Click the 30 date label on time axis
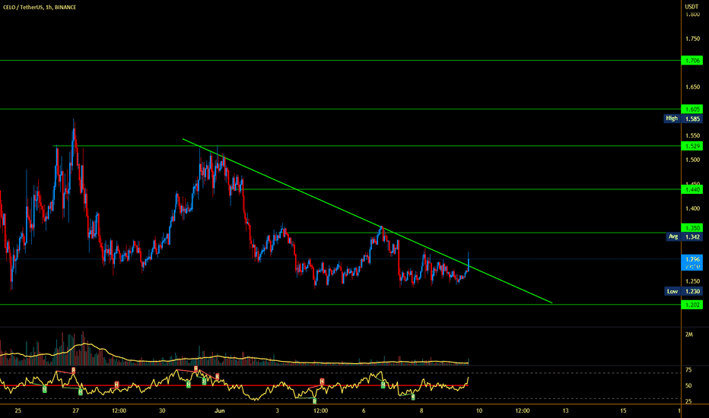The image size is (709, 418). coord(162,410)
